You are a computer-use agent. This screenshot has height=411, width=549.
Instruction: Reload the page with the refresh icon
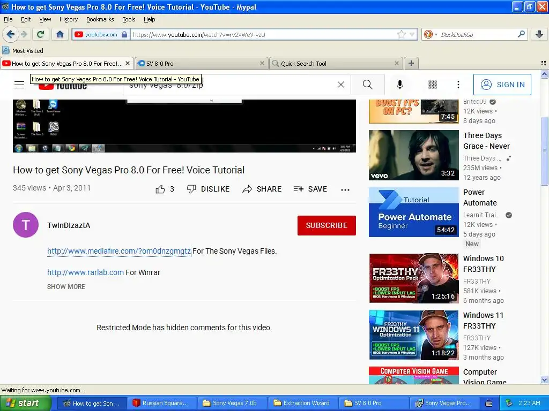[41, 34]
